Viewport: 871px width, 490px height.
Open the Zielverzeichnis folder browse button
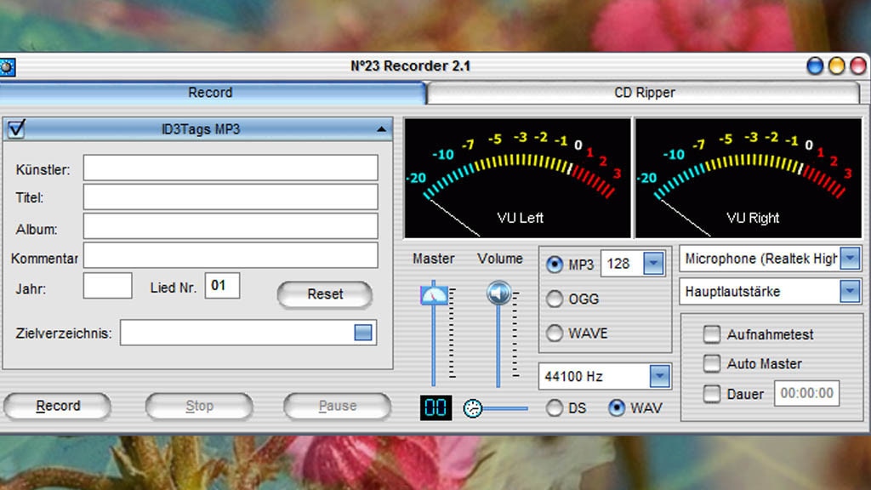363,333
